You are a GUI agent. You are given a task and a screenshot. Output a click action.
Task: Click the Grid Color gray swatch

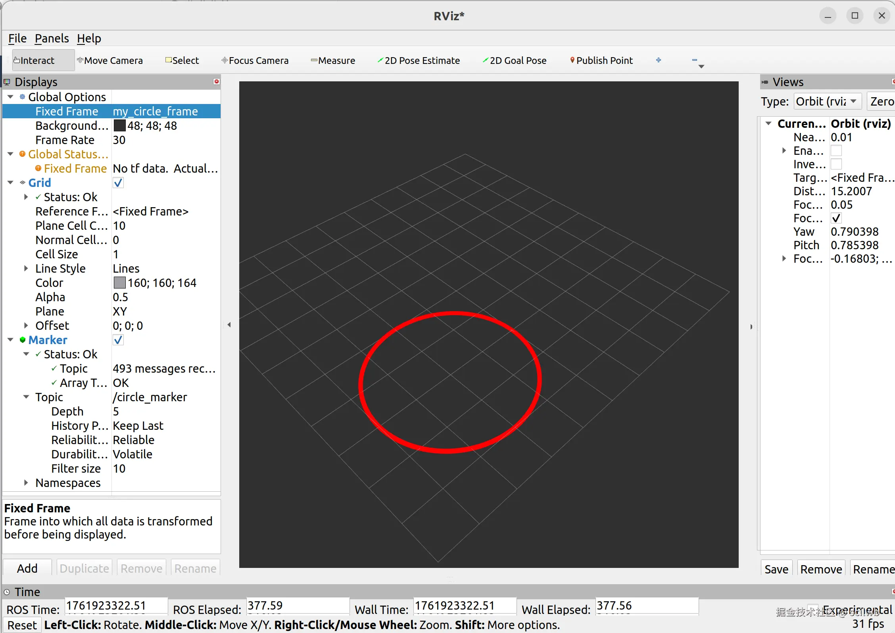click(119, 283)
